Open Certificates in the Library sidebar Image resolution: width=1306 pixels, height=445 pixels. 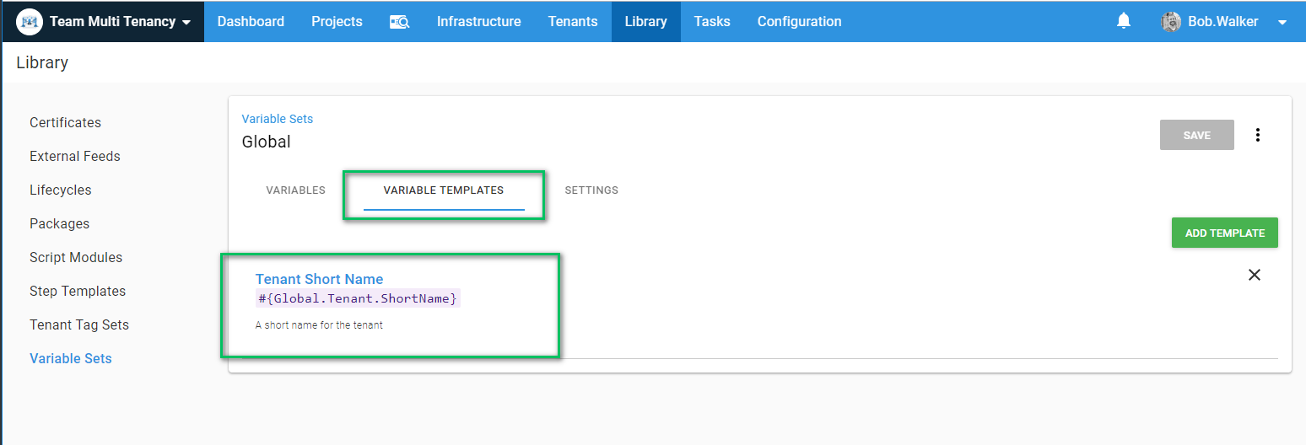tap(65, 122)
